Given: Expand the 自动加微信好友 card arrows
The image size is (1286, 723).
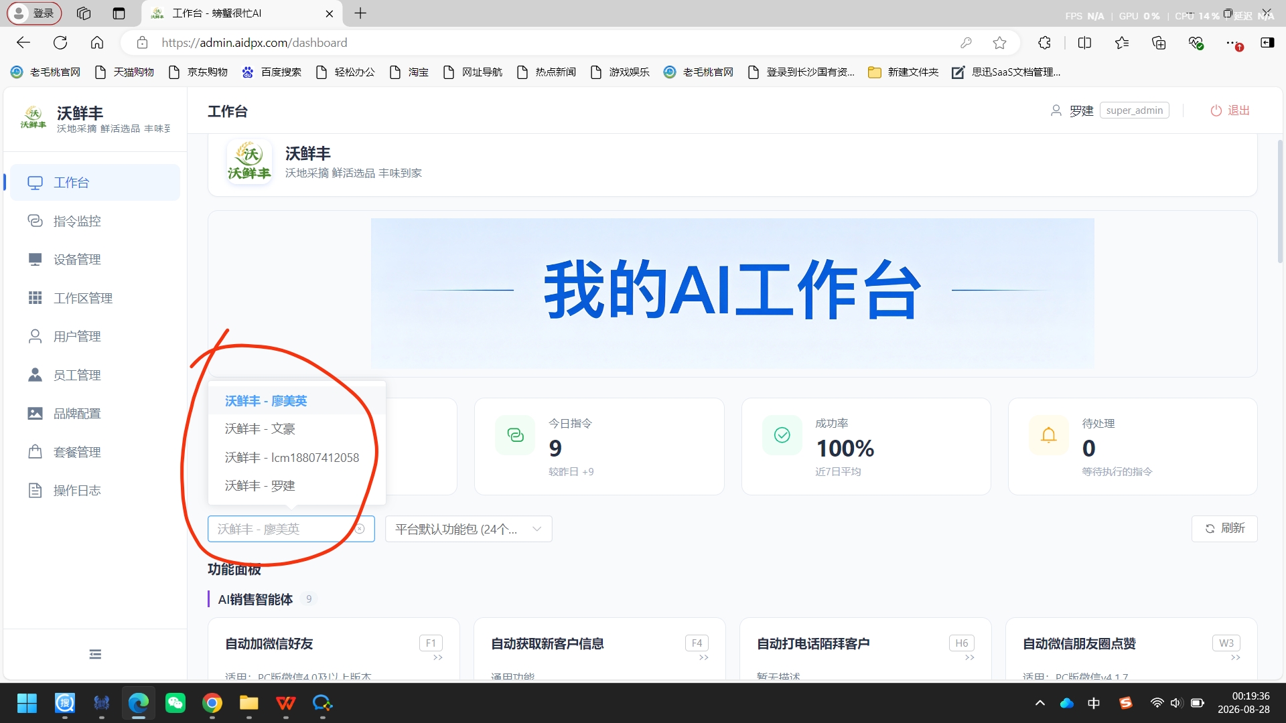Looking at the screenshot, I should (437, 658).
